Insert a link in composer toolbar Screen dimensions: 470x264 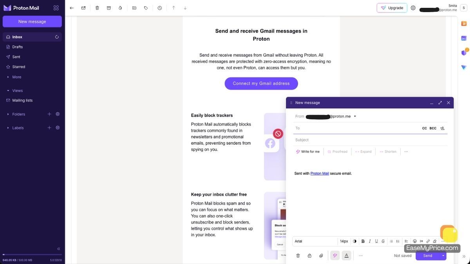428,241
